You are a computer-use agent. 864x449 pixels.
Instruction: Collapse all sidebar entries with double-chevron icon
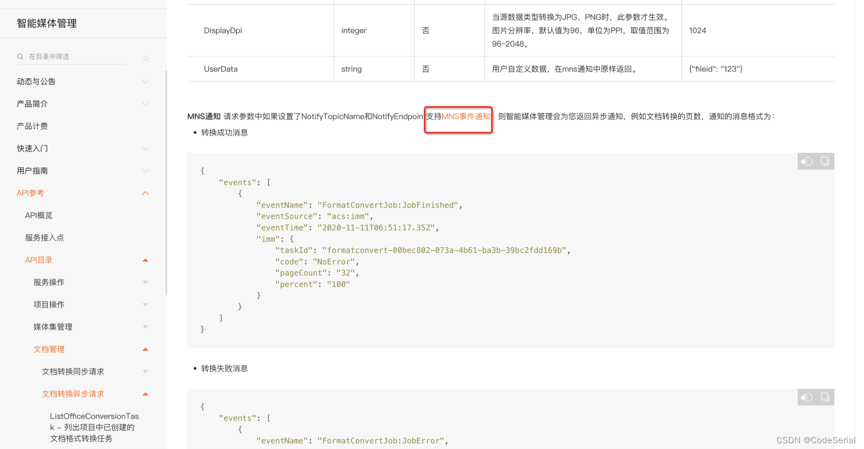pyautogui.click(x=145, y=59)
